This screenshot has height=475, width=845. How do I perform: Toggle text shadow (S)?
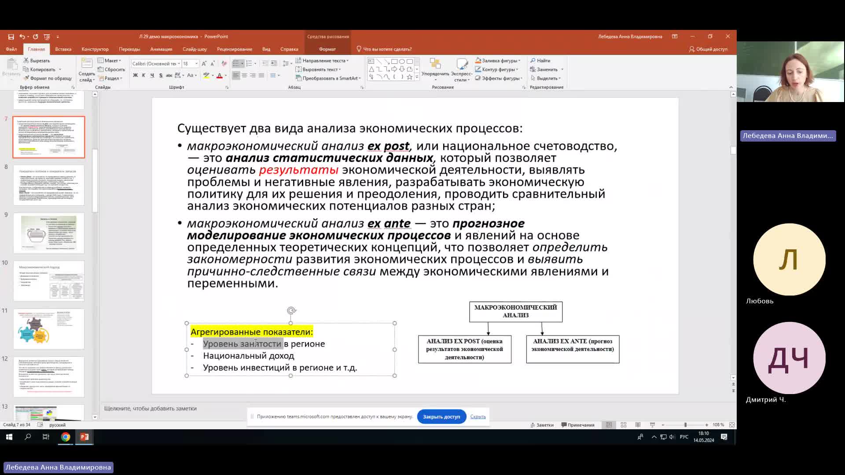[x=161, y=76]
